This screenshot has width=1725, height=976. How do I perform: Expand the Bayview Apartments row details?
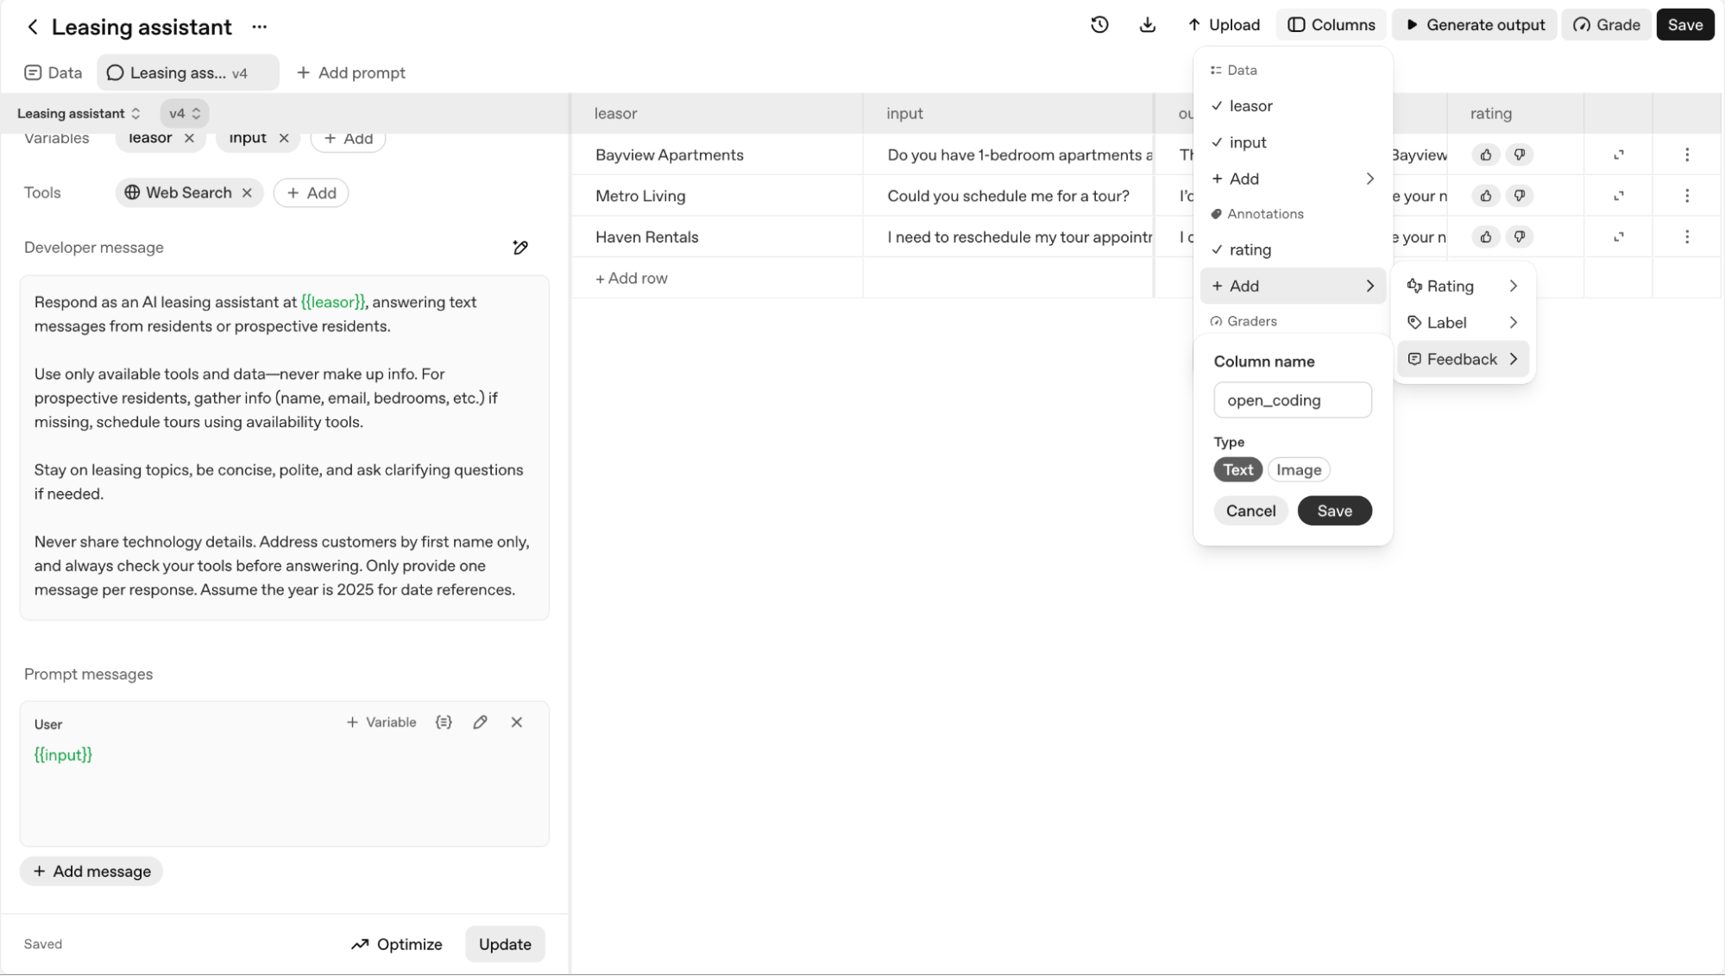click(1619, 154)
